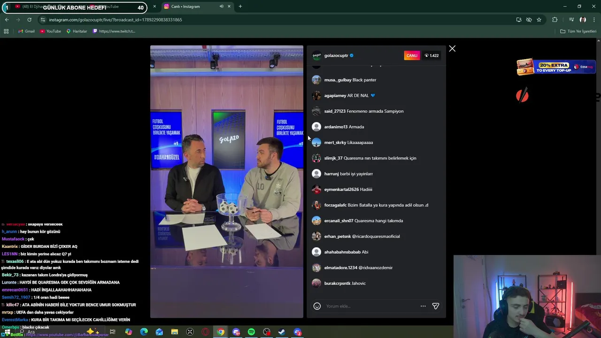
Task: Click golazocuptr profile avatar in header
Action: [316, 55]
